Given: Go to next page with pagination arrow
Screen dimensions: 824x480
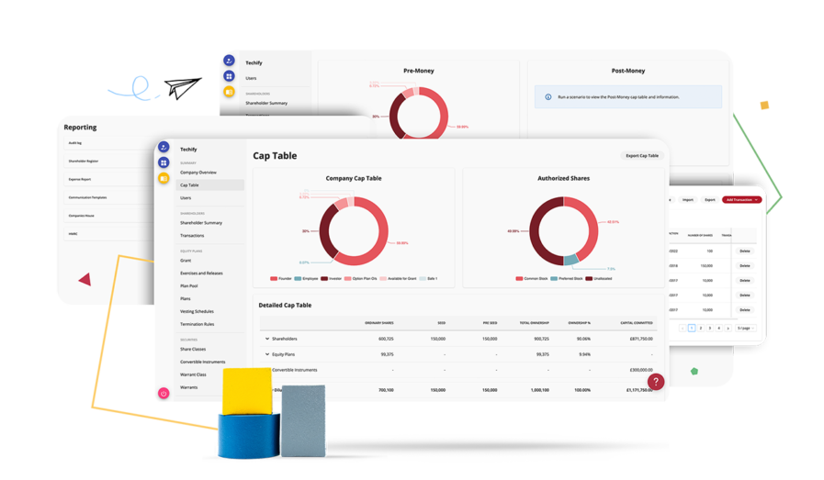Looking at the screenshot, I should click(728, 329).
